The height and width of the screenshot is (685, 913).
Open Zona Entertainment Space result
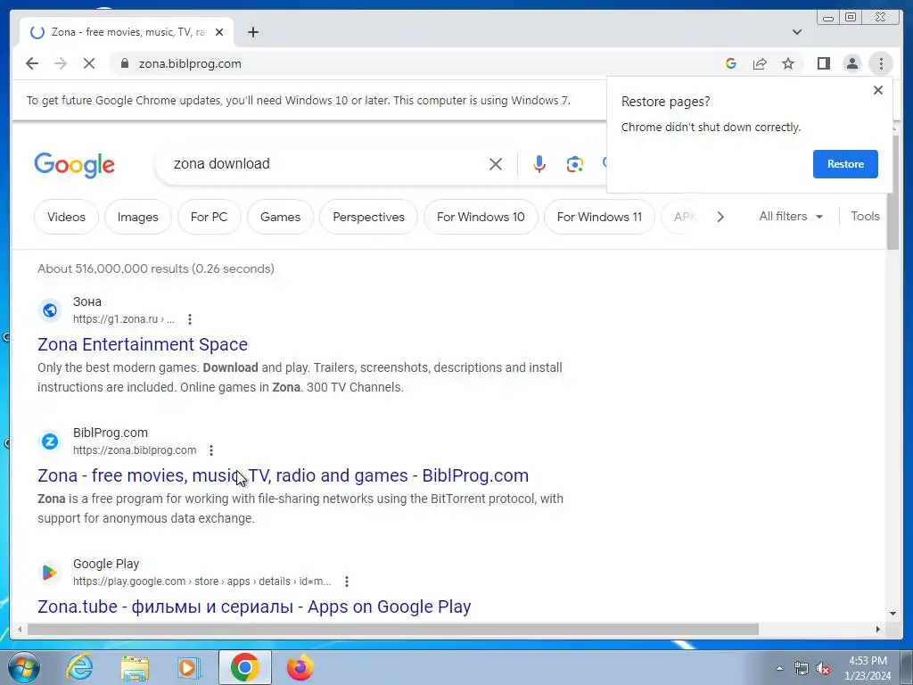[143, 344]
